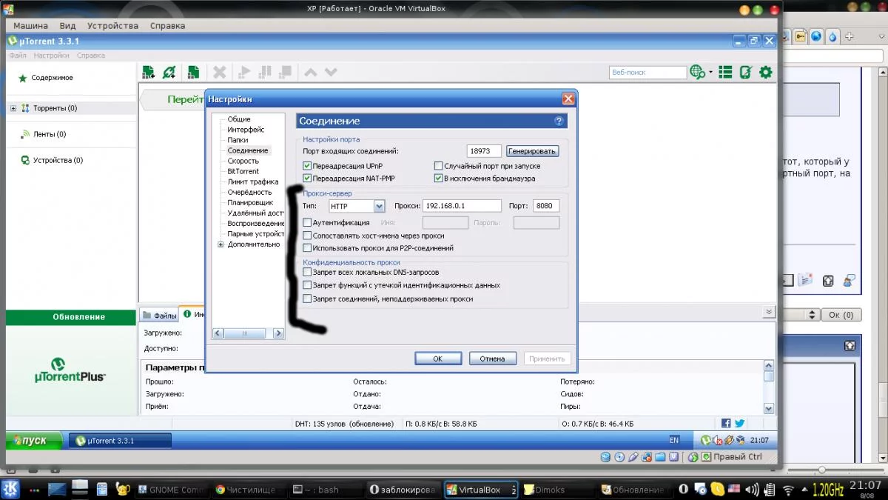Click the Pause torrent icon
This screenshot has height=500, width=888.
(x=265, y=72)
